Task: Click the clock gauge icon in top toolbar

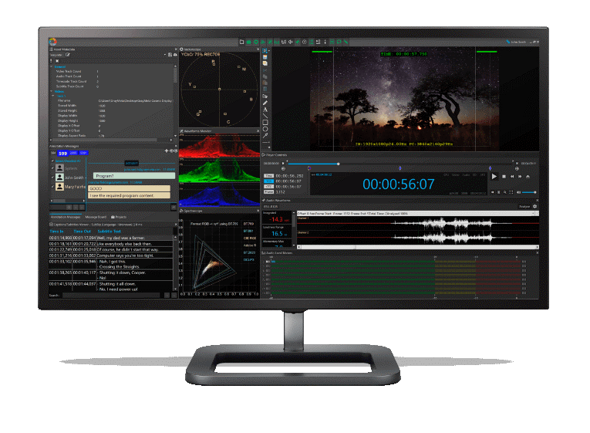Action: [305, 42]
